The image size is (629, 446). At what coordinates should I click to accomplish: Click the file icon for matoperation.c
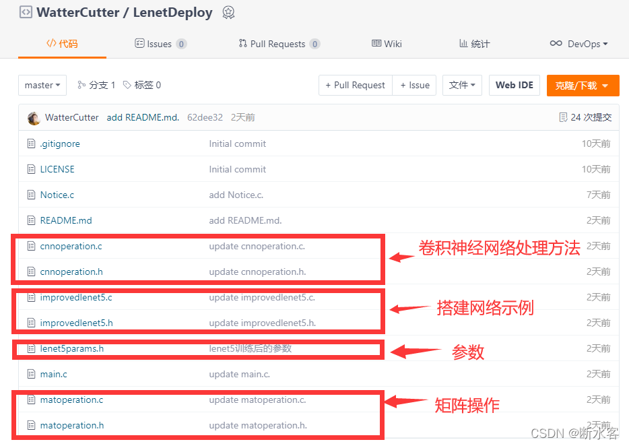(x=31, y=400)
